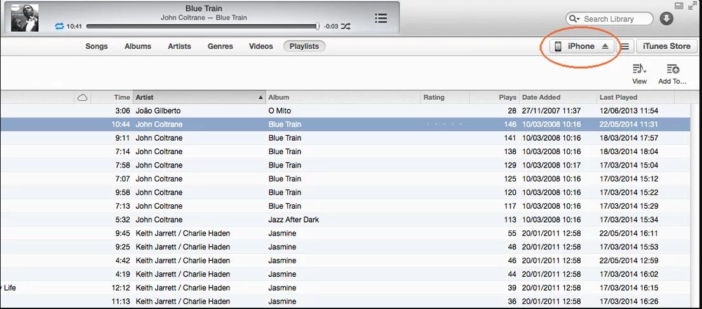Select the John Coltrane track lasting 9:11

(345, 138)
